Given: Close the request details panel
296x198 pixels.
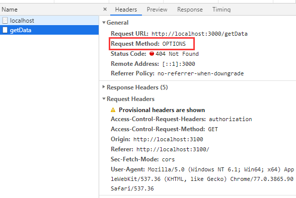Looking at the screenshot, I should click(x=105, y=9).
